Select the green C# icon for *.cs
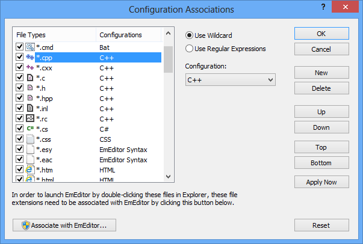This screenshot has width=363, height=244. pos(30,128)
